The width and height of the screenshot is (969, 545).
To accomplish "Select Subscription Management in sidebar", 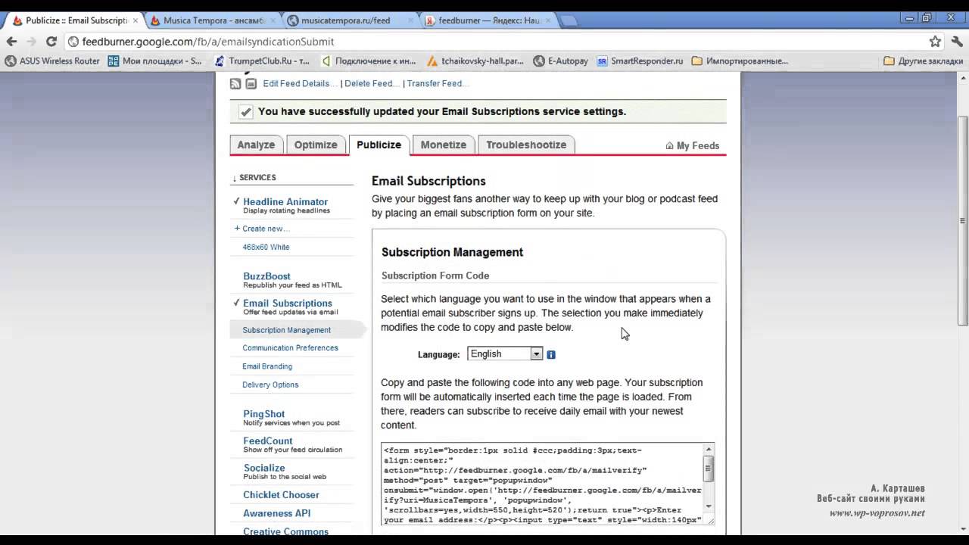I will (x=286, y=330).
